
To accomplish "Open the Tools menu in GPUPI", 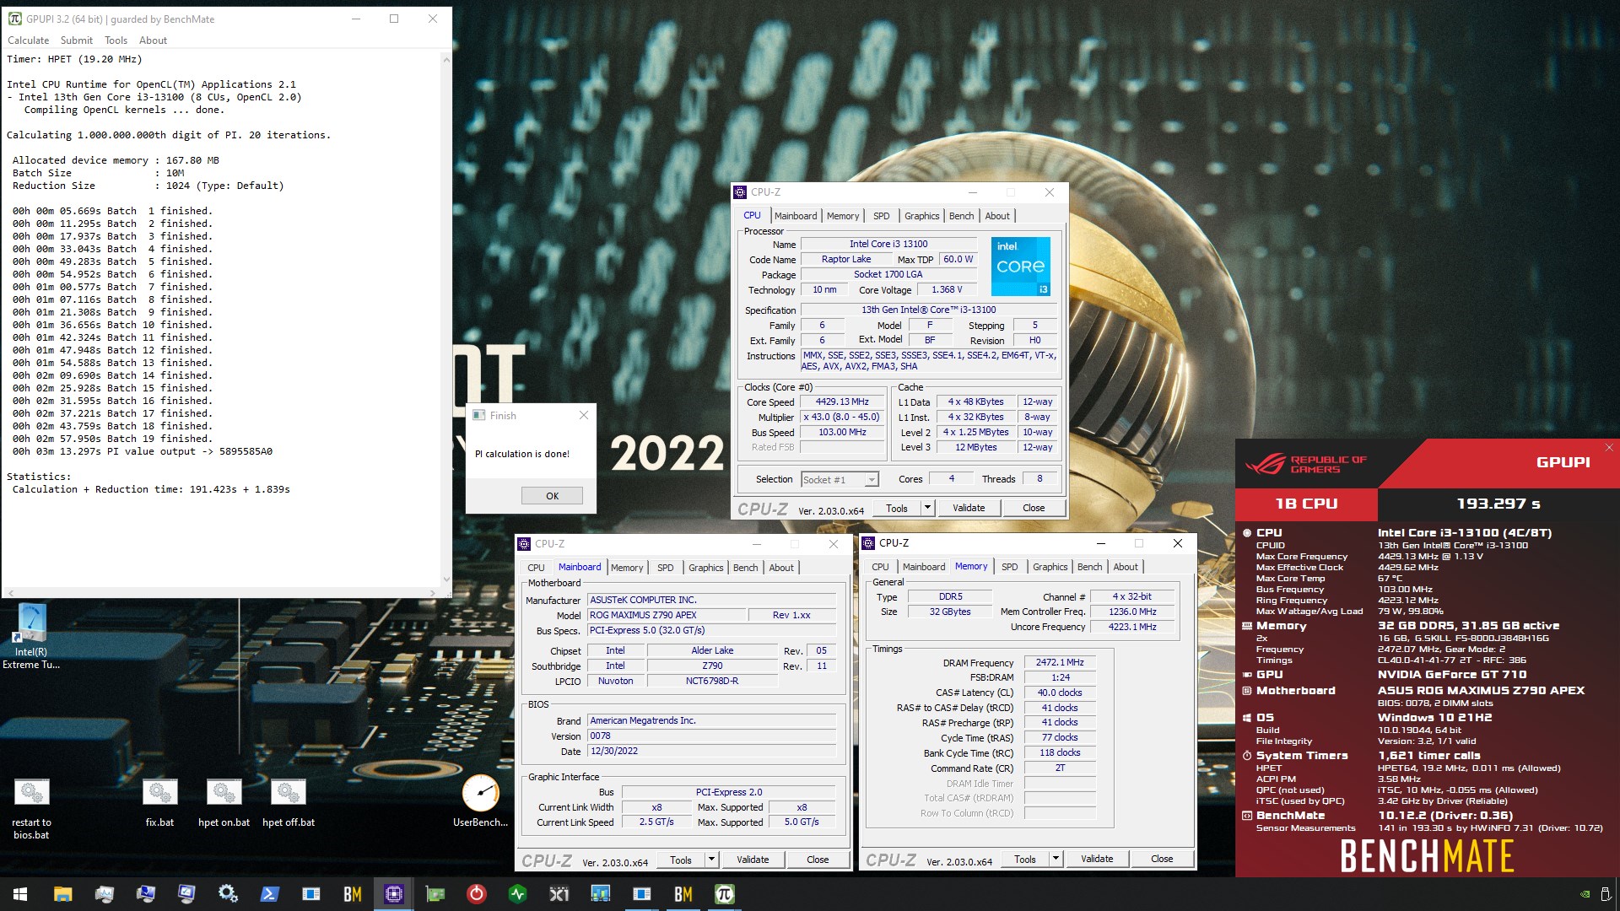I will tap(116, 40).
